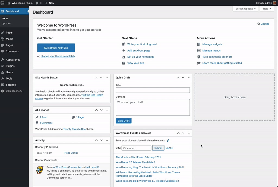Move Site Health Status box down
278x187 pixels.
(x=101, y=77)
